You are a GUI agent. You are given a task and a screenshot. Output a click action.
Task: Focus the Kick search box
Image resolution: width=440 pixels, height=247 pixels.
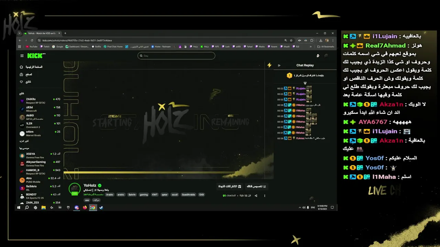click(x=176, y=56)
